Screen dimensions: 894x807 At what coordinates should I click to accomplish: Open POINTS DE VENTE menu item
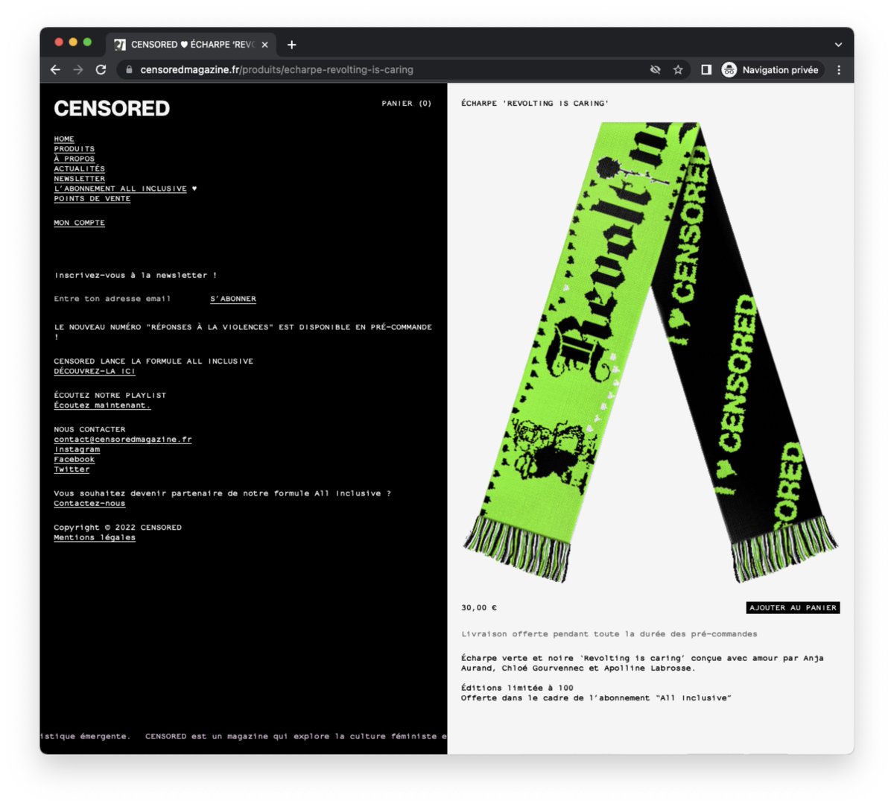[92, 199]
